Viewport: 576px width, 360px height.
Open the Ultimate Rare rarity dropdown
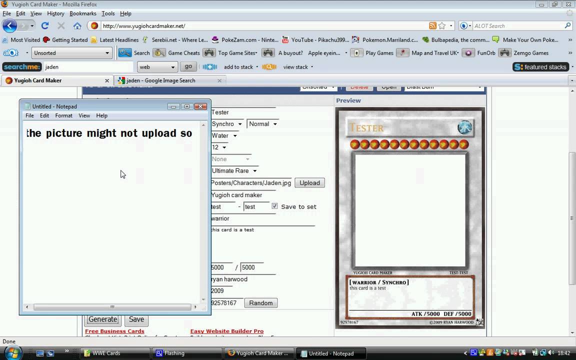coord(234,171)
